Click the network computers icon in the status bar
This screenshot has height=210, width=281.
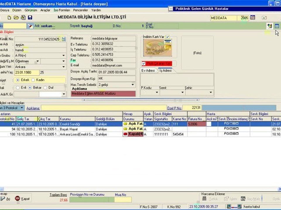point(234,207)
